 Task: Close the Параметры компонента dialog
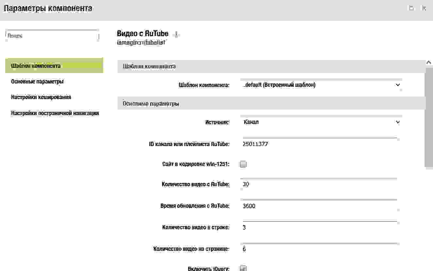click(424, 8)
